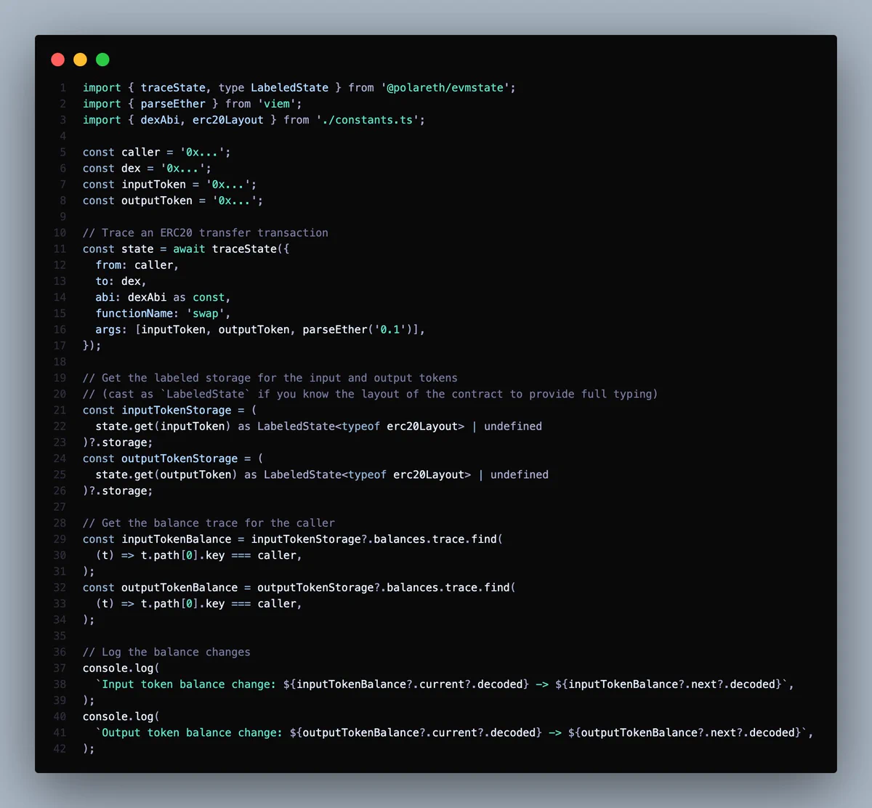
Task: Click the parseEther('0.1') argument
Action: tap(358, 330)
